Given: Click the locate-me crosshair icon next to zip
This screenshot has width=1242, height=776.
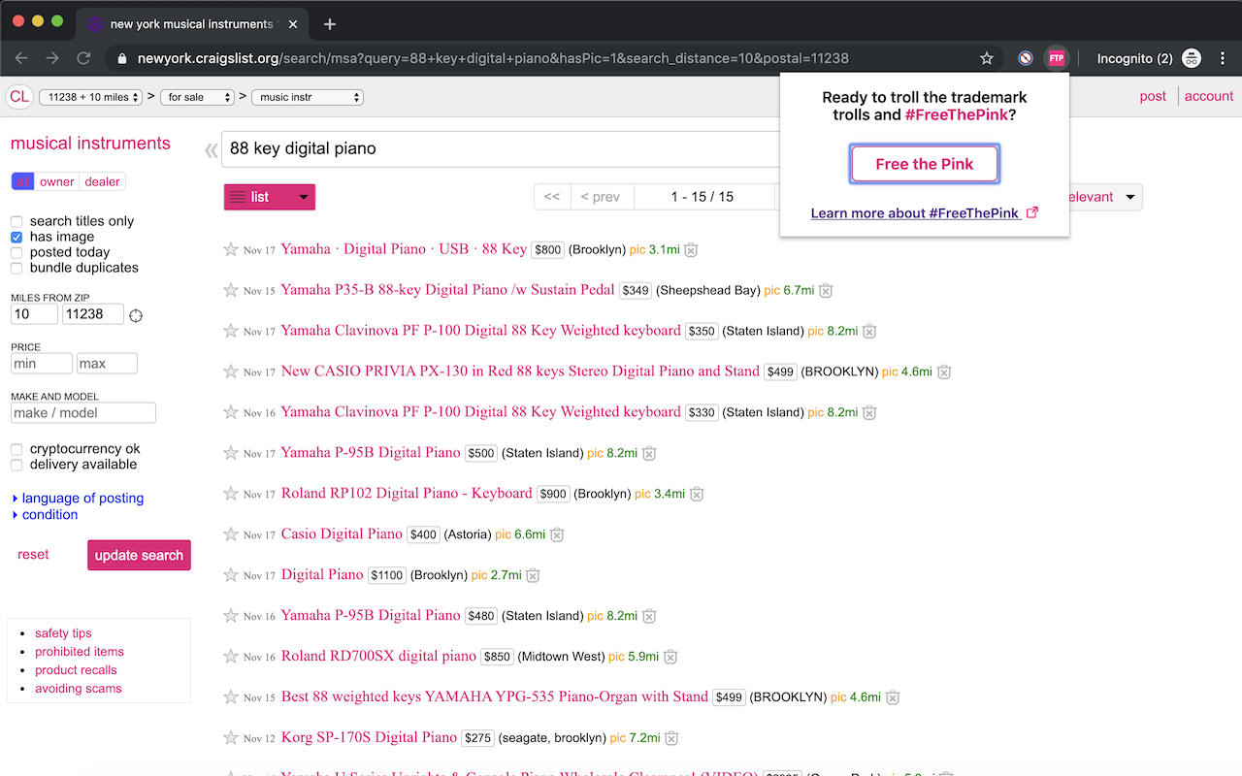Looking at the screenshot, I should (x=136, y=315).
